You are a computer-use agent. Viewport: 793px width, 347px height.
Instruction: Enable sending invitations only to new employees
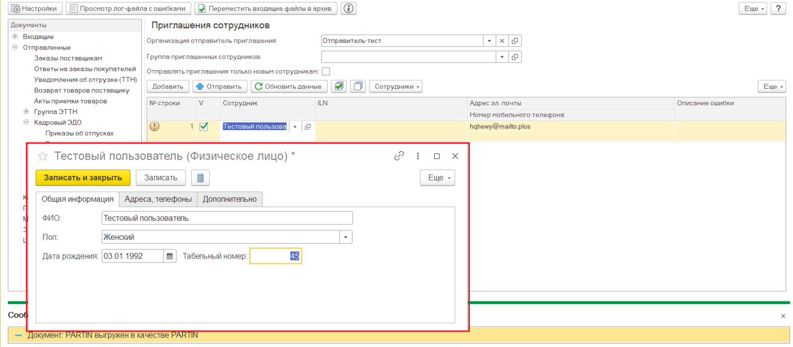[326, 72]
